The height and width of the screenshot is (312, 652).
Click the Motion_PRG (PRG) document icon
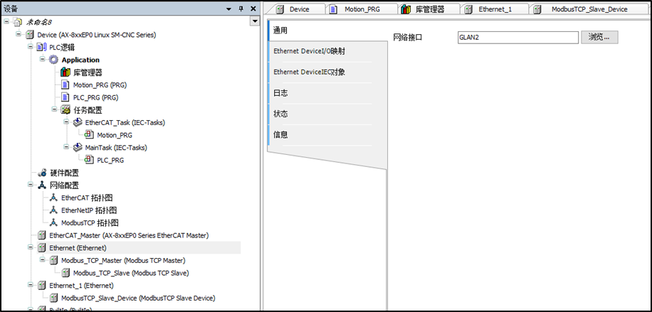pyautogui.click(x=65, y=85)
